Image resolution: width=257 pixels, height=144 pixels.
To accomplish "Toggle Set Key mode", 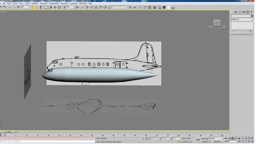I will pos(205,141).
